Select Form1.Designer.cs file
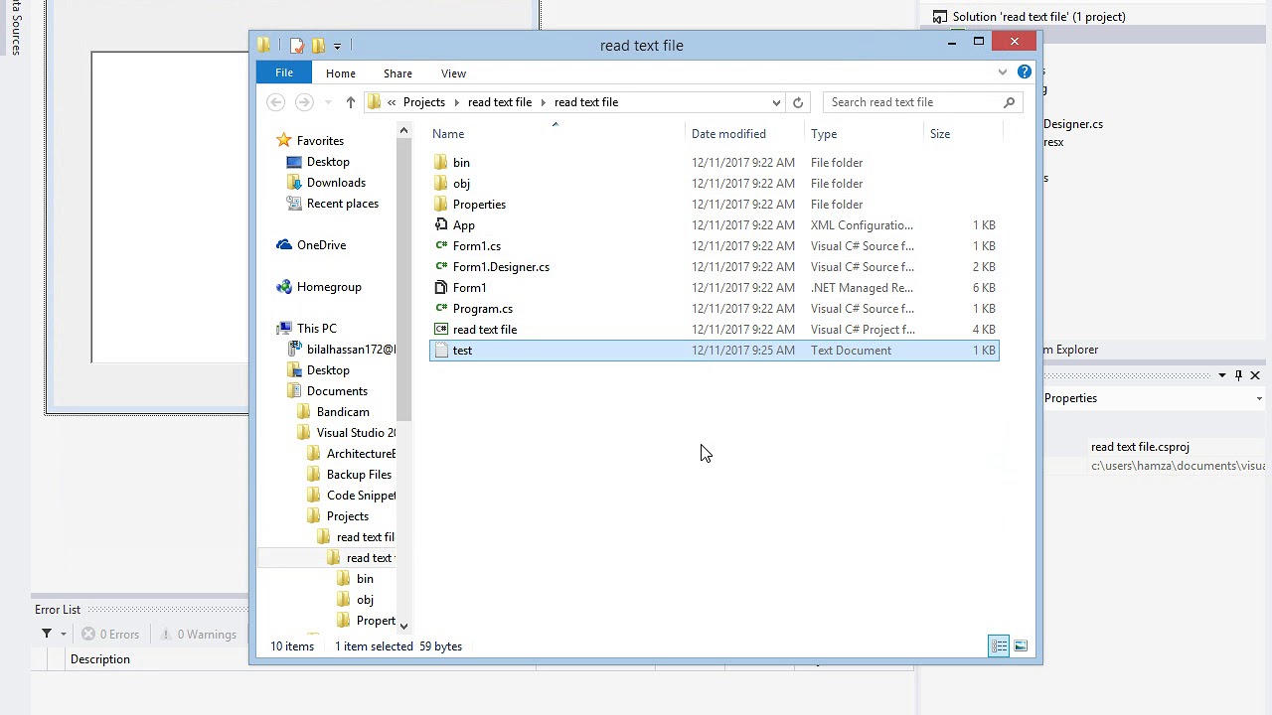This screenshot has width=1272, height=715. click(501, 267)
